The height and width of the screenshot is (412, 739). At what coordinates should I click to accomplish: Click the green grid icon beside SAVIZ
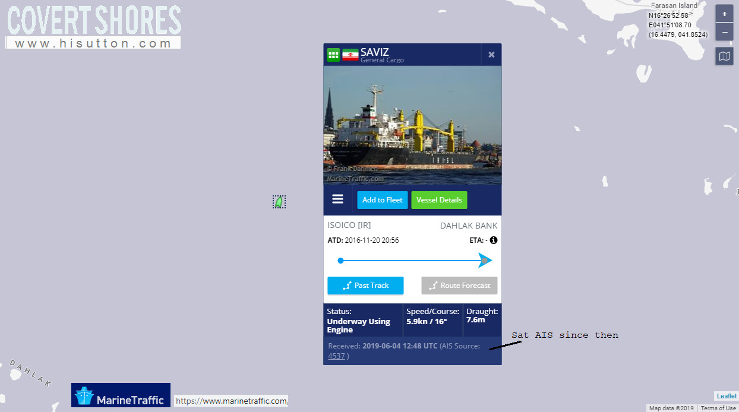coord(333,55)
